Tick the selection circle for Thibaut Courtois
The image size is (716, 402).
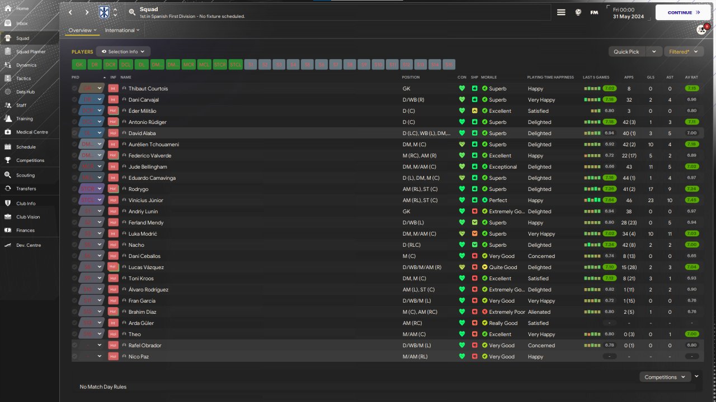click(x=74, y=88)
